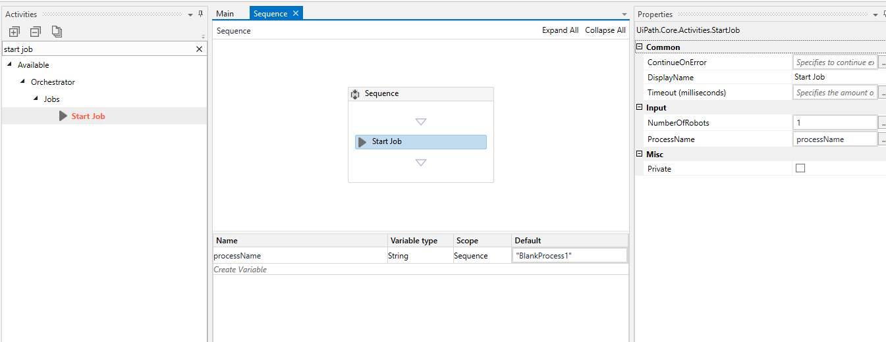The image size is (886, 342).
Task: Click Collapse All in designer
Action: point(605,30)
